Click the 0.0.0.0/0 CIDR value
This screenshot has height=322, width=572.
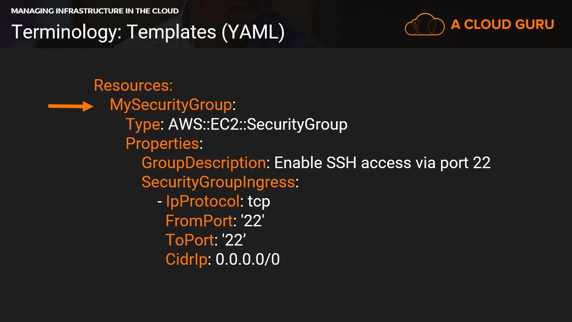coord(248,259)
